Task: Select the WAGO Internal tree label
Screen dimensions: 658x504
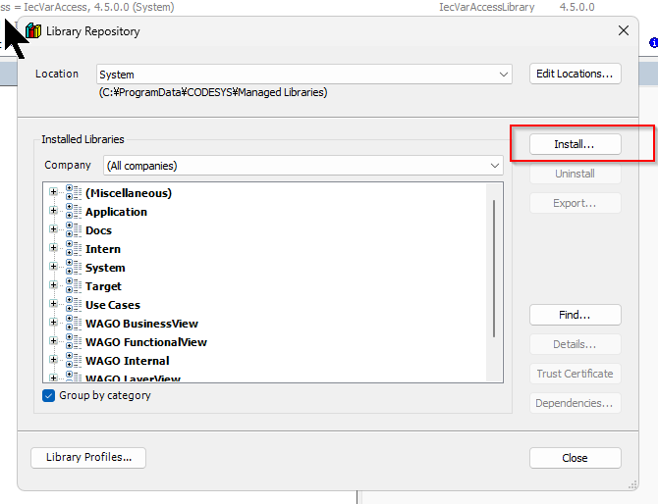Action: (127, 361)
